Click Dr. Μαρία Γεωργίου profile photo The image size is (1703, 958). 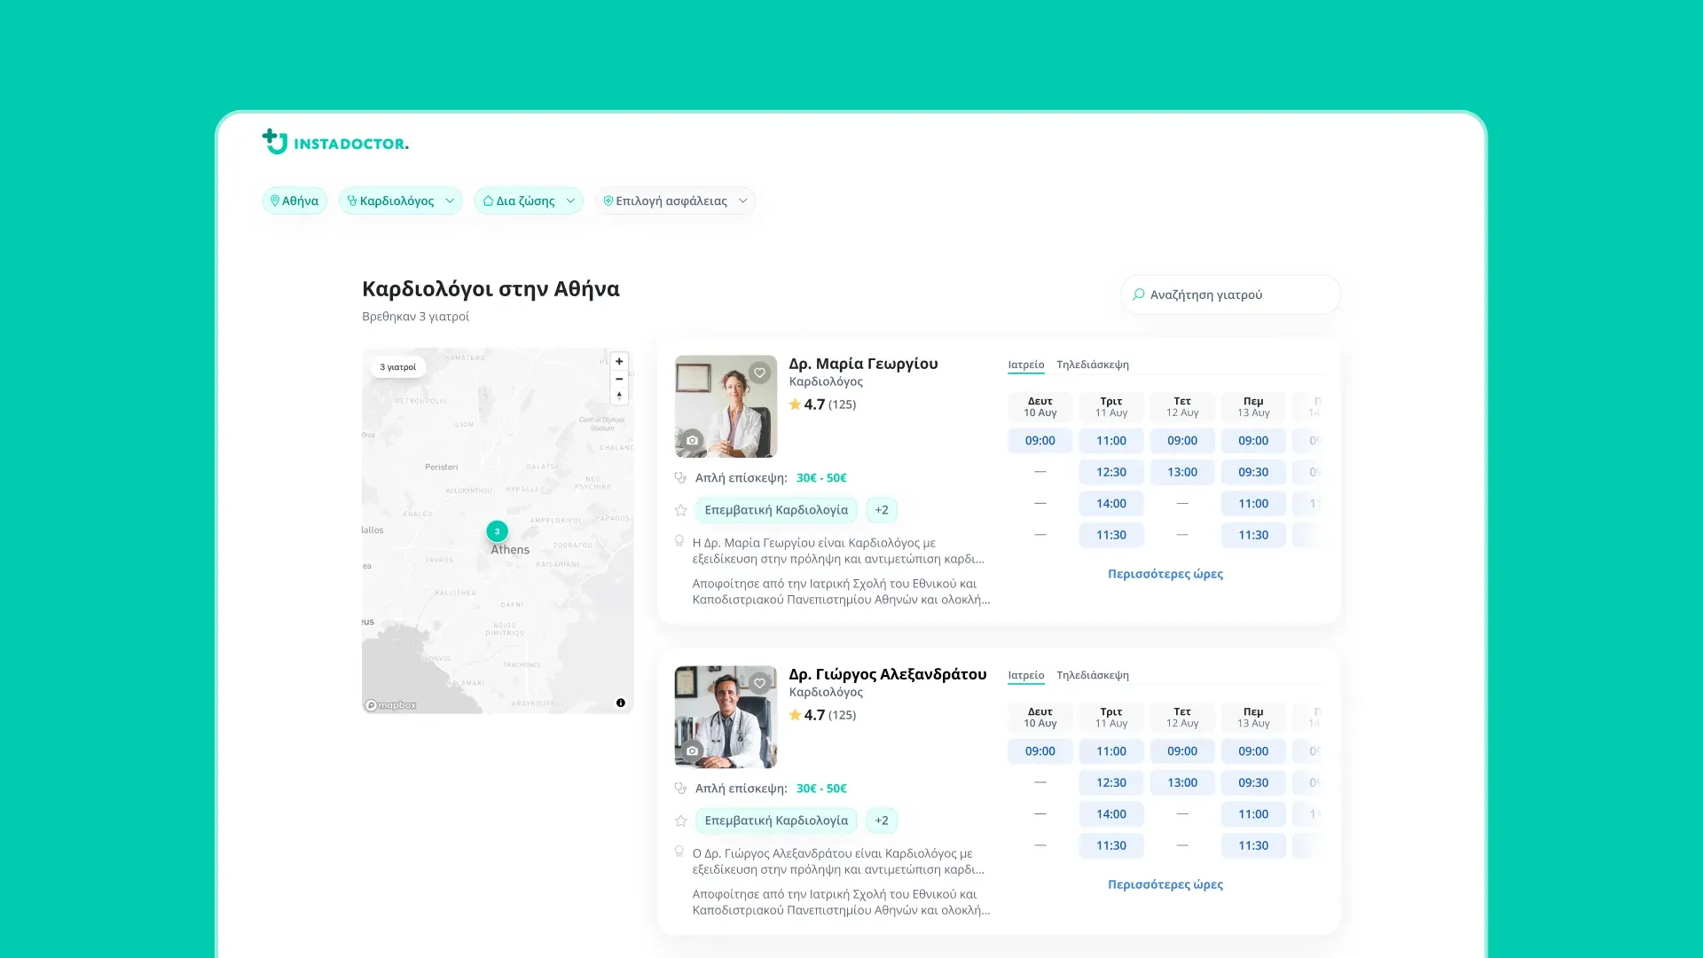(x=726, y=406)
